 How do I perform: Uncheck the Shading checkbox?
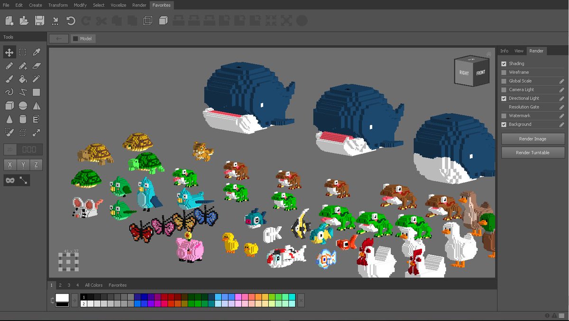click(x=504, y=63)
